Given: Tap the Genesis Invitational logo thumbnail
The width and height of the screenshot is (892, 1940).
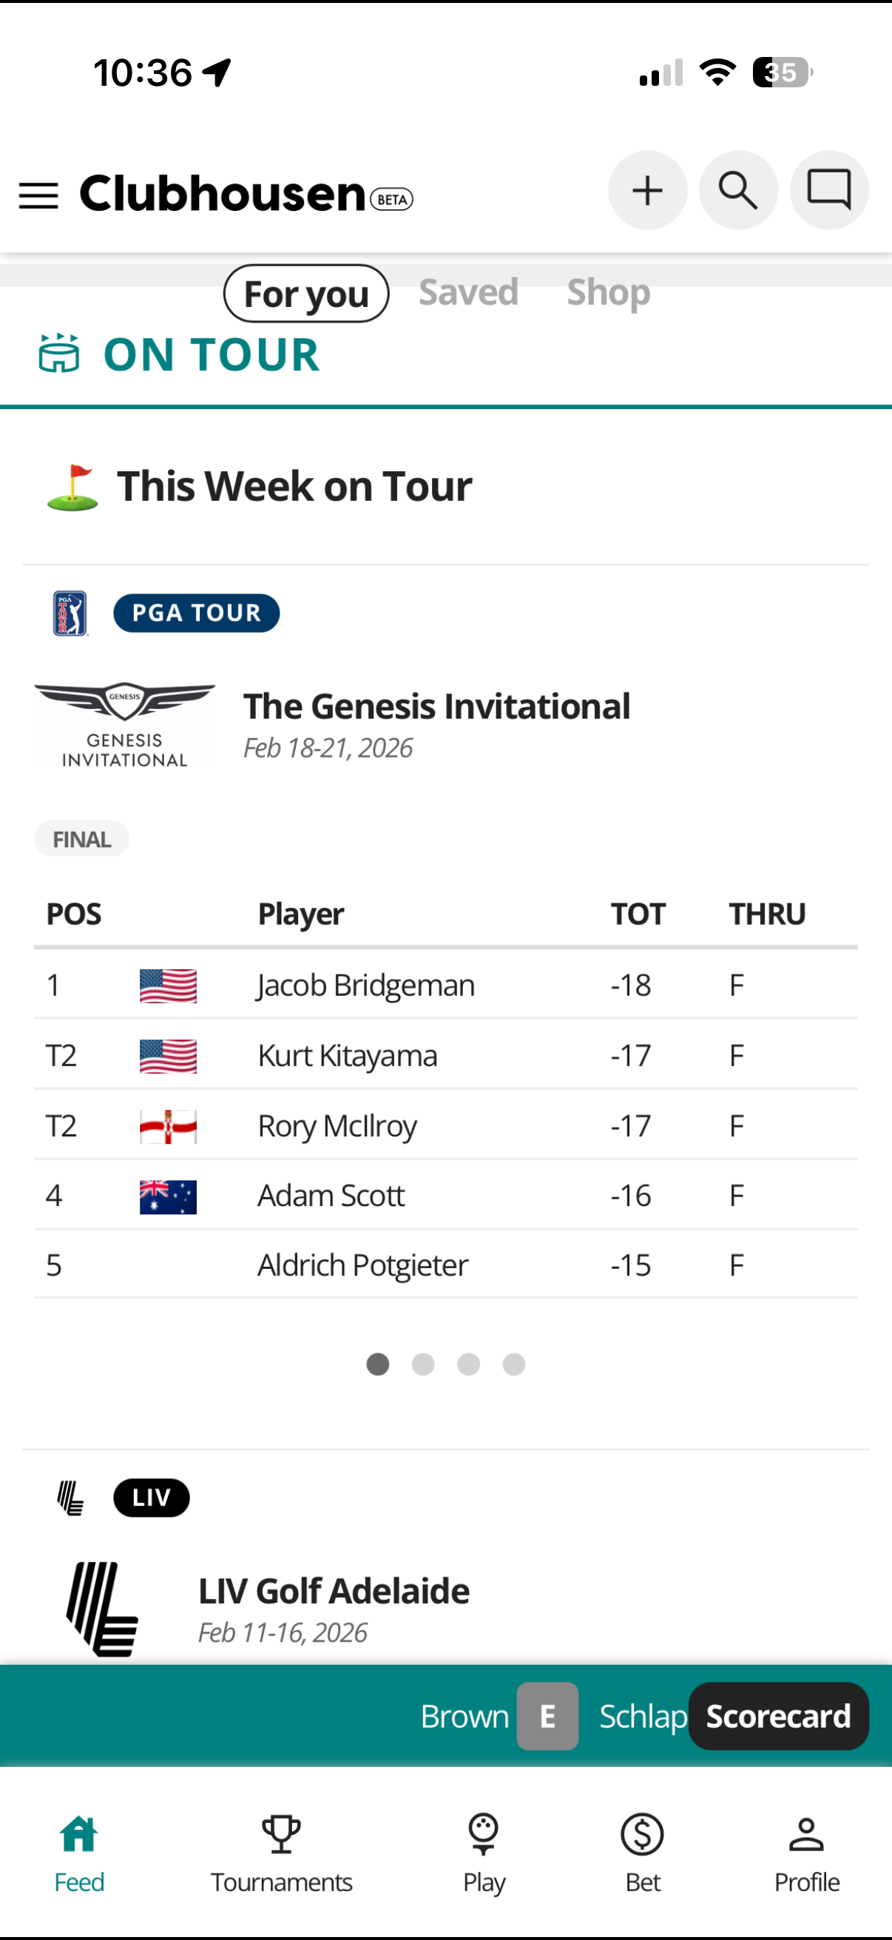Looking at the screenshot, I should (x=125, y=725).
